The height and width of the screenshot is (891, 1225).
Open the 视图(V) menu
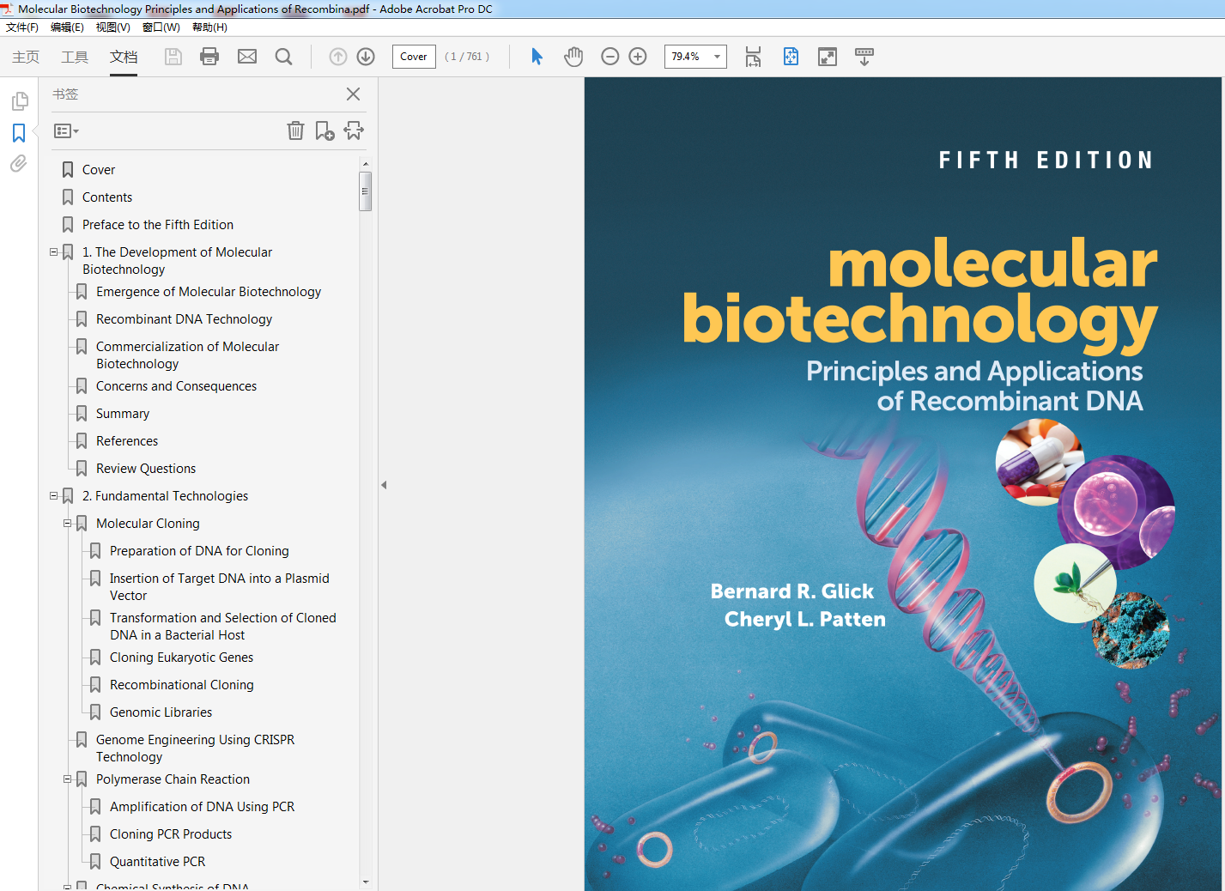(112, 27)
